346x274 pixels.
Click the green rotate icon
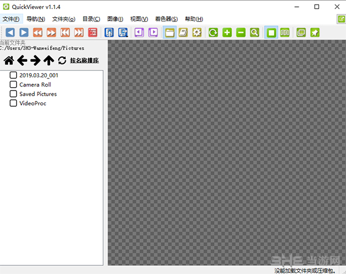[x=213, y=32]
